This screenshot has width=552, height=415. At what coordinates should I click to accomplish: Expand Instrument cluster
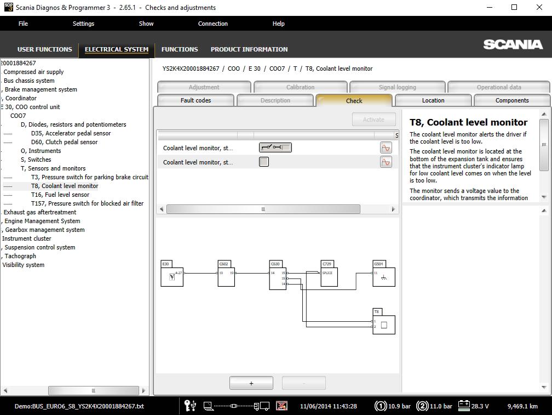coord(26,238)
